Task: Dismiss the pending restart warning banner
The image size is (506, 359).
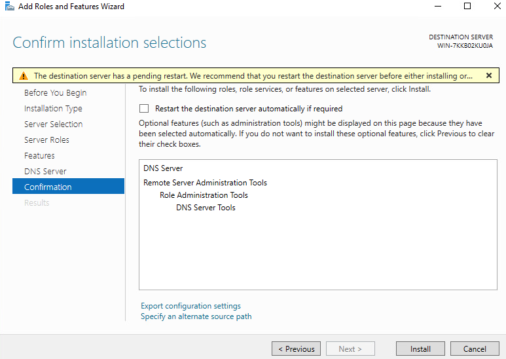Action: 489,75
